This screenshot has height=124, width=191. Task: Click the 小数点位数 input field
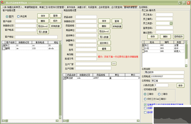pos(161,85)
